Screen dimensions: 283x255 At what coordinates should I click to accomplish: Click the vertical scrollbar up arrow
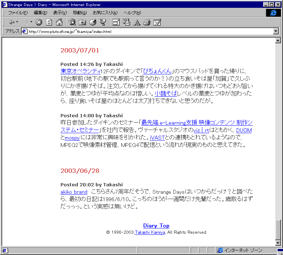tap(278, 40)
